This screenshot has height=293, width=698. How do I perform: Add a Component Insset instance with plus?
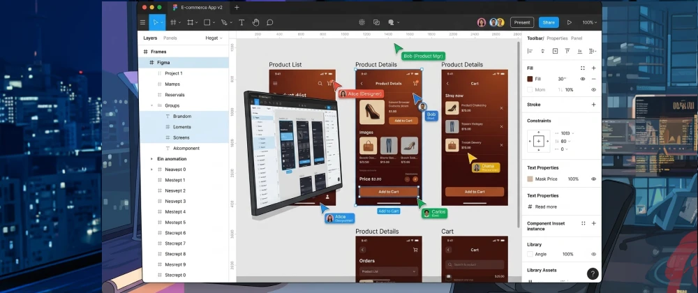pyautogui.click(x=593, y=223)
